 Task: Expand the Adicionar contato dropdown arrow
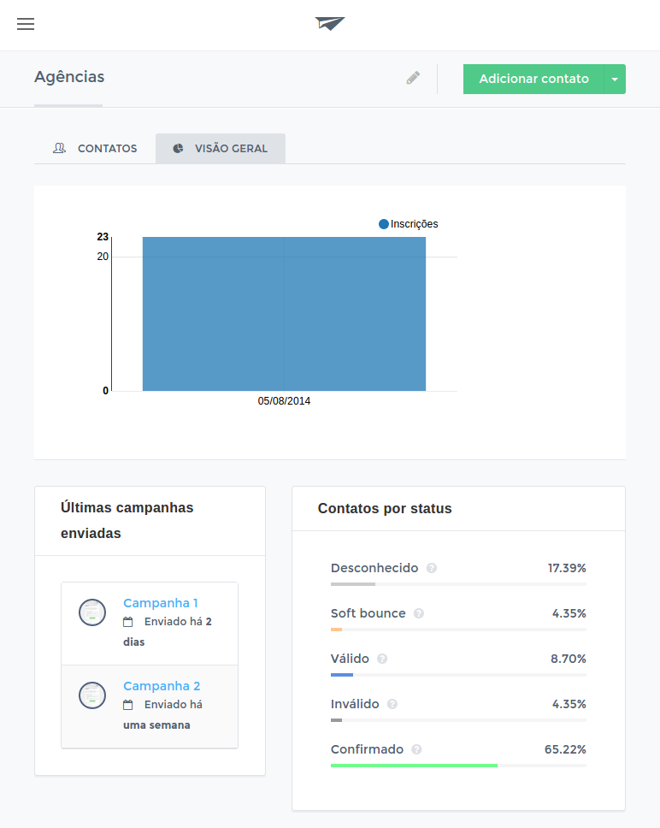tap(615, 80)
